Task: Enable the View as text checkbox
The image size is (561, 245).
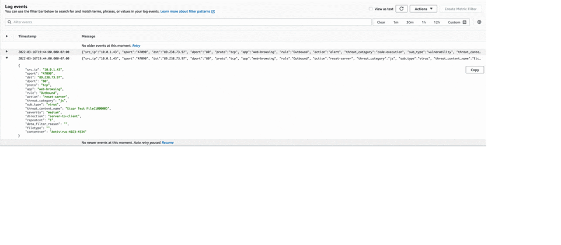Action: point(371,9)
